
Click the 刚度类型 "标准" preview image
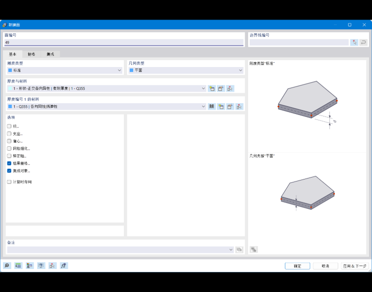(x=307, y=105)
